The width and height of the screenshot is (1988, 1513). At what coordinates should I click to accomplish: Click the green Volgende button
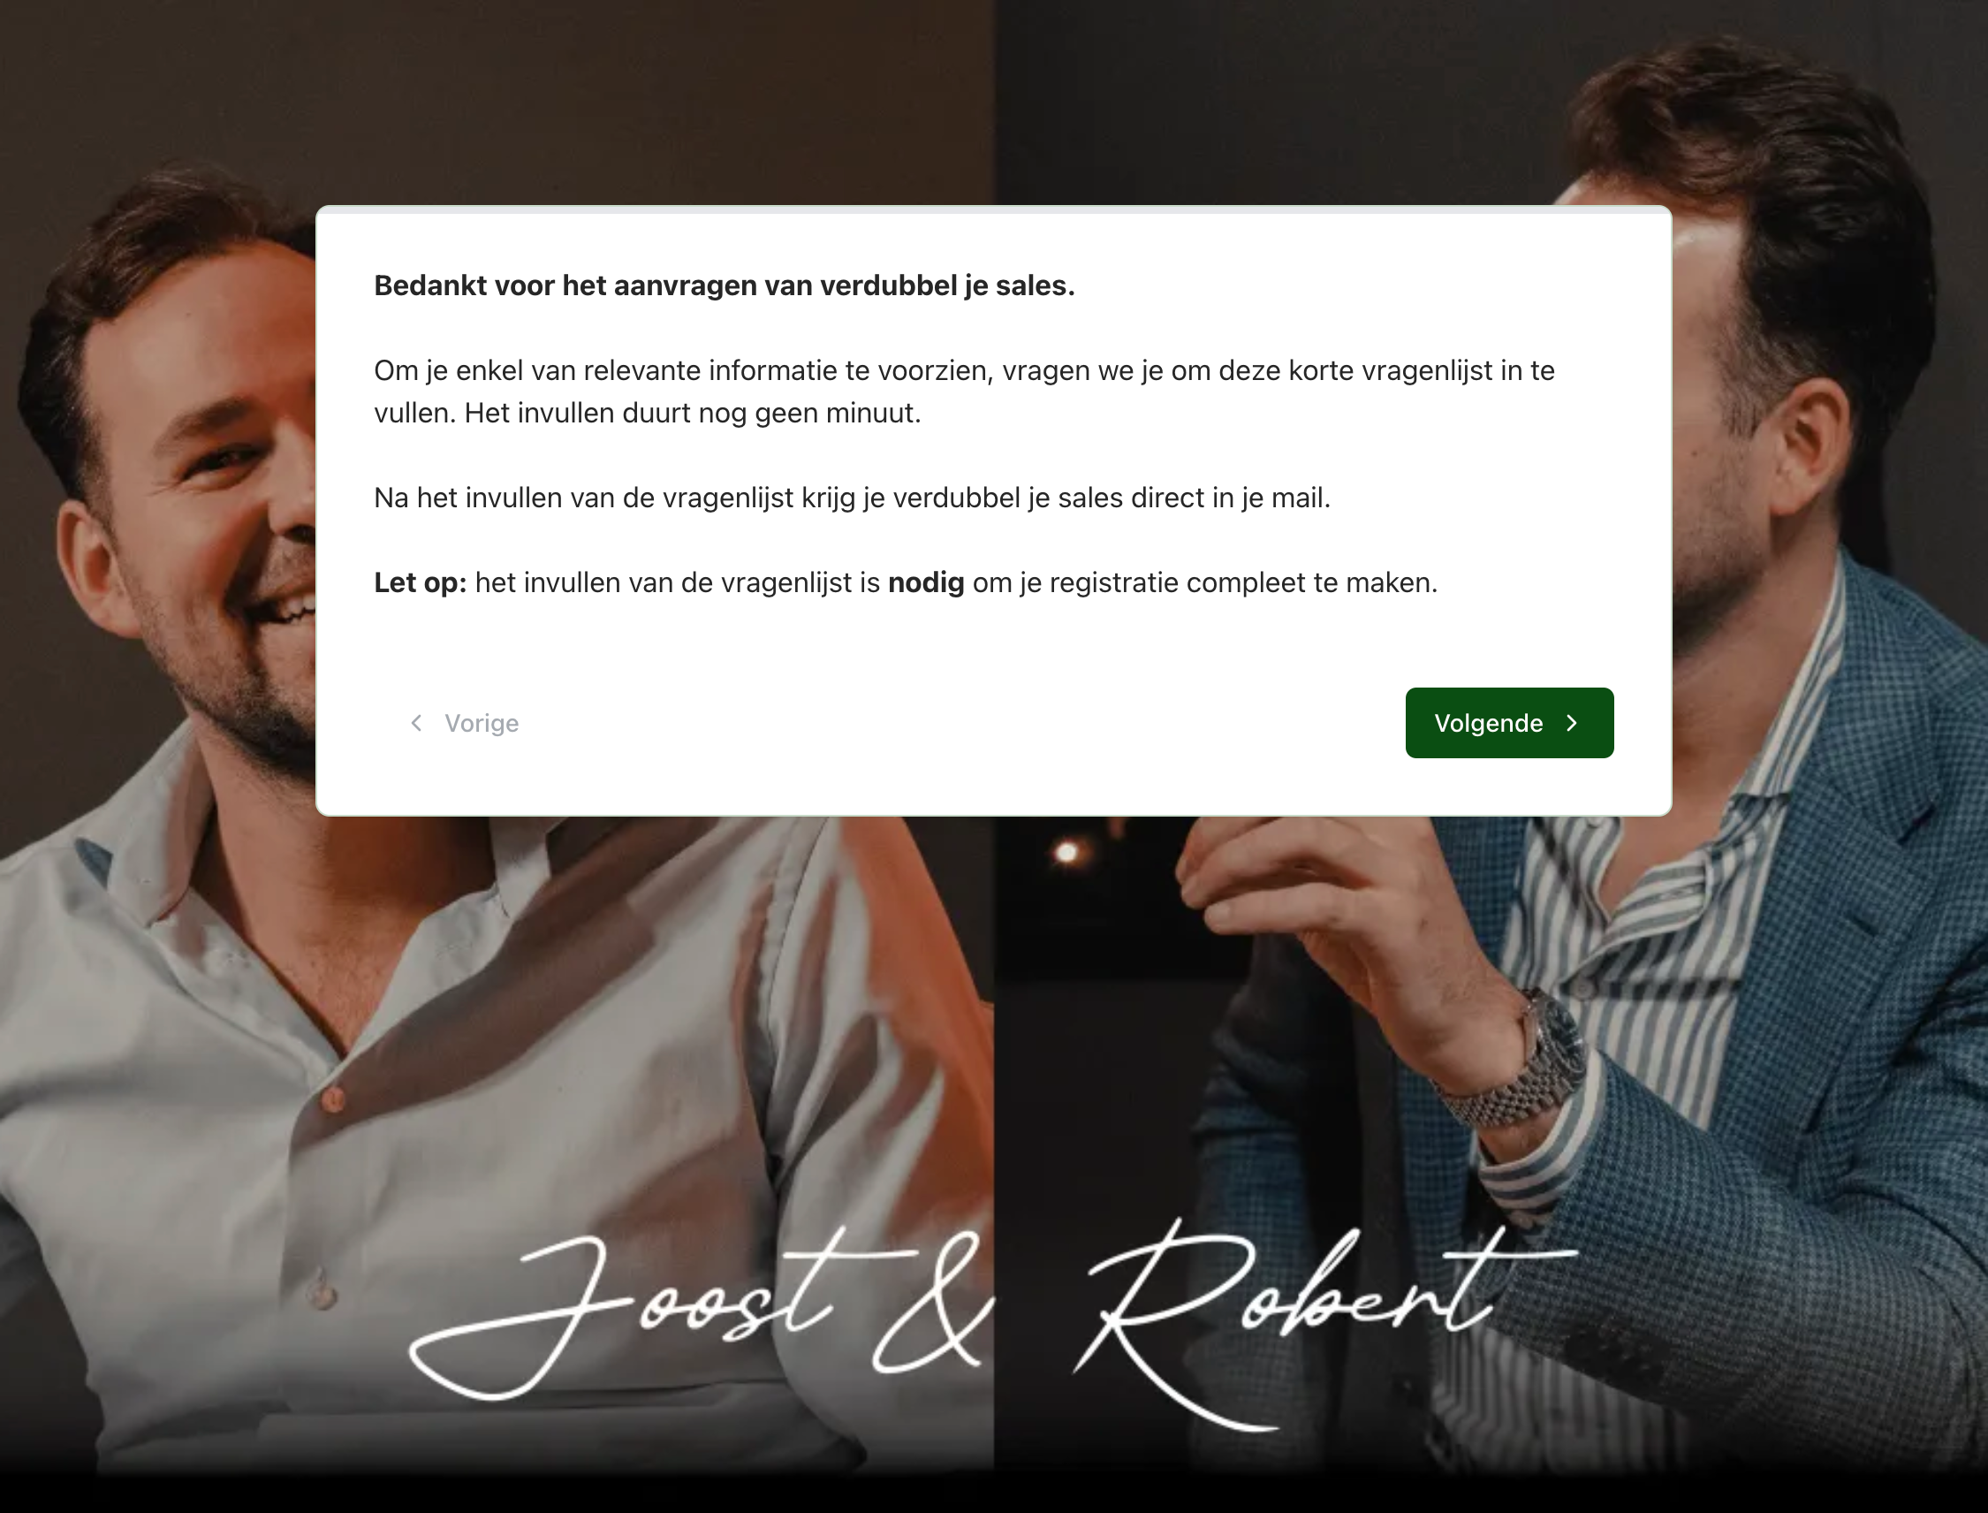[1509, 722]
